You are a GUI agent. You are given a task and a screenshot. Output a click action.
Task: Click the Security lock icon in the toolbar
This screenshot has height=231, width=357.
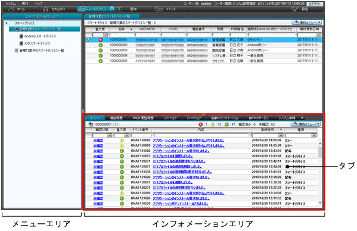(46, 9)
